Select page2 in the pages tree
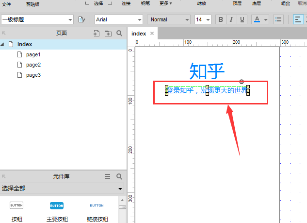This screenshot has width=307, height=223. [33, 65]
